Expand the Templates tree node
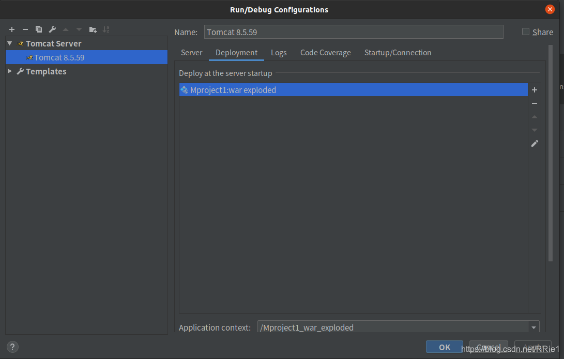Image resolution: width=564 pixels, height=359 pixels. (10, 71)
